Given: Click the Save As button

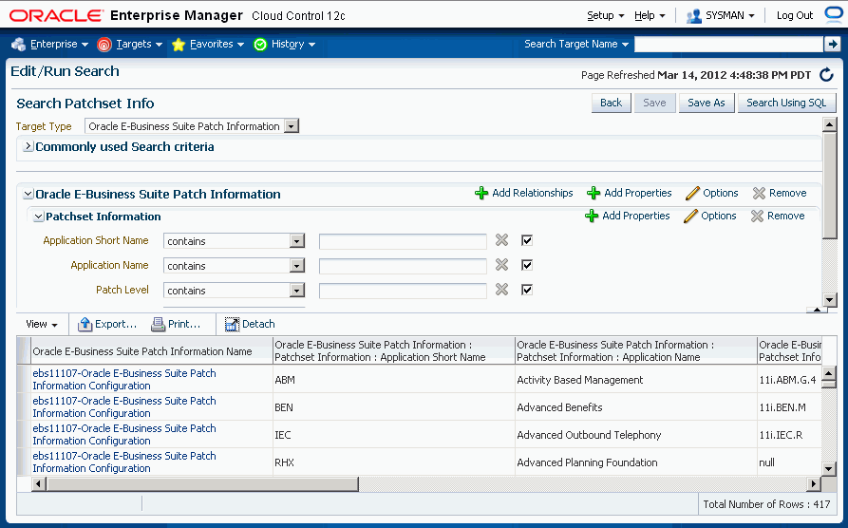Looking at the screenshot, I should [x=707, y=103].
